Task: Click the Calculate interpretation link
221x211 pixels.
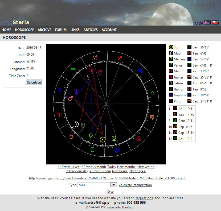Action: [135, 185]
